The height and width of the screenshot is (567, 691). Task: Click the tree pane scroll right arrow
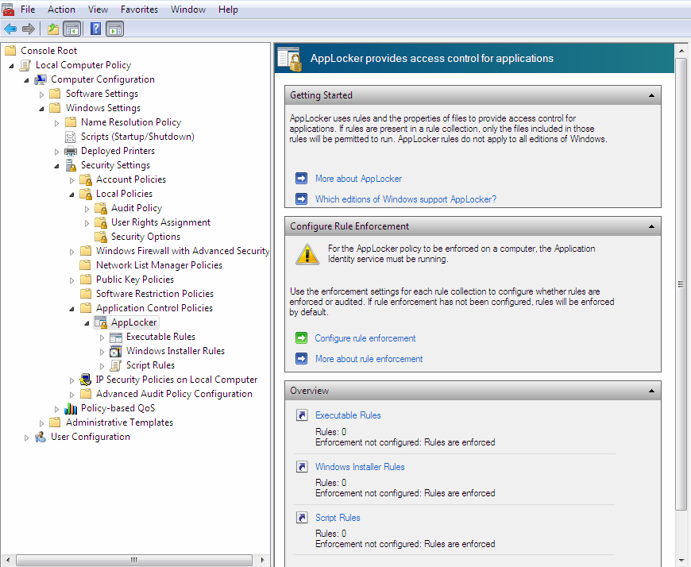[x=262, y=560]
